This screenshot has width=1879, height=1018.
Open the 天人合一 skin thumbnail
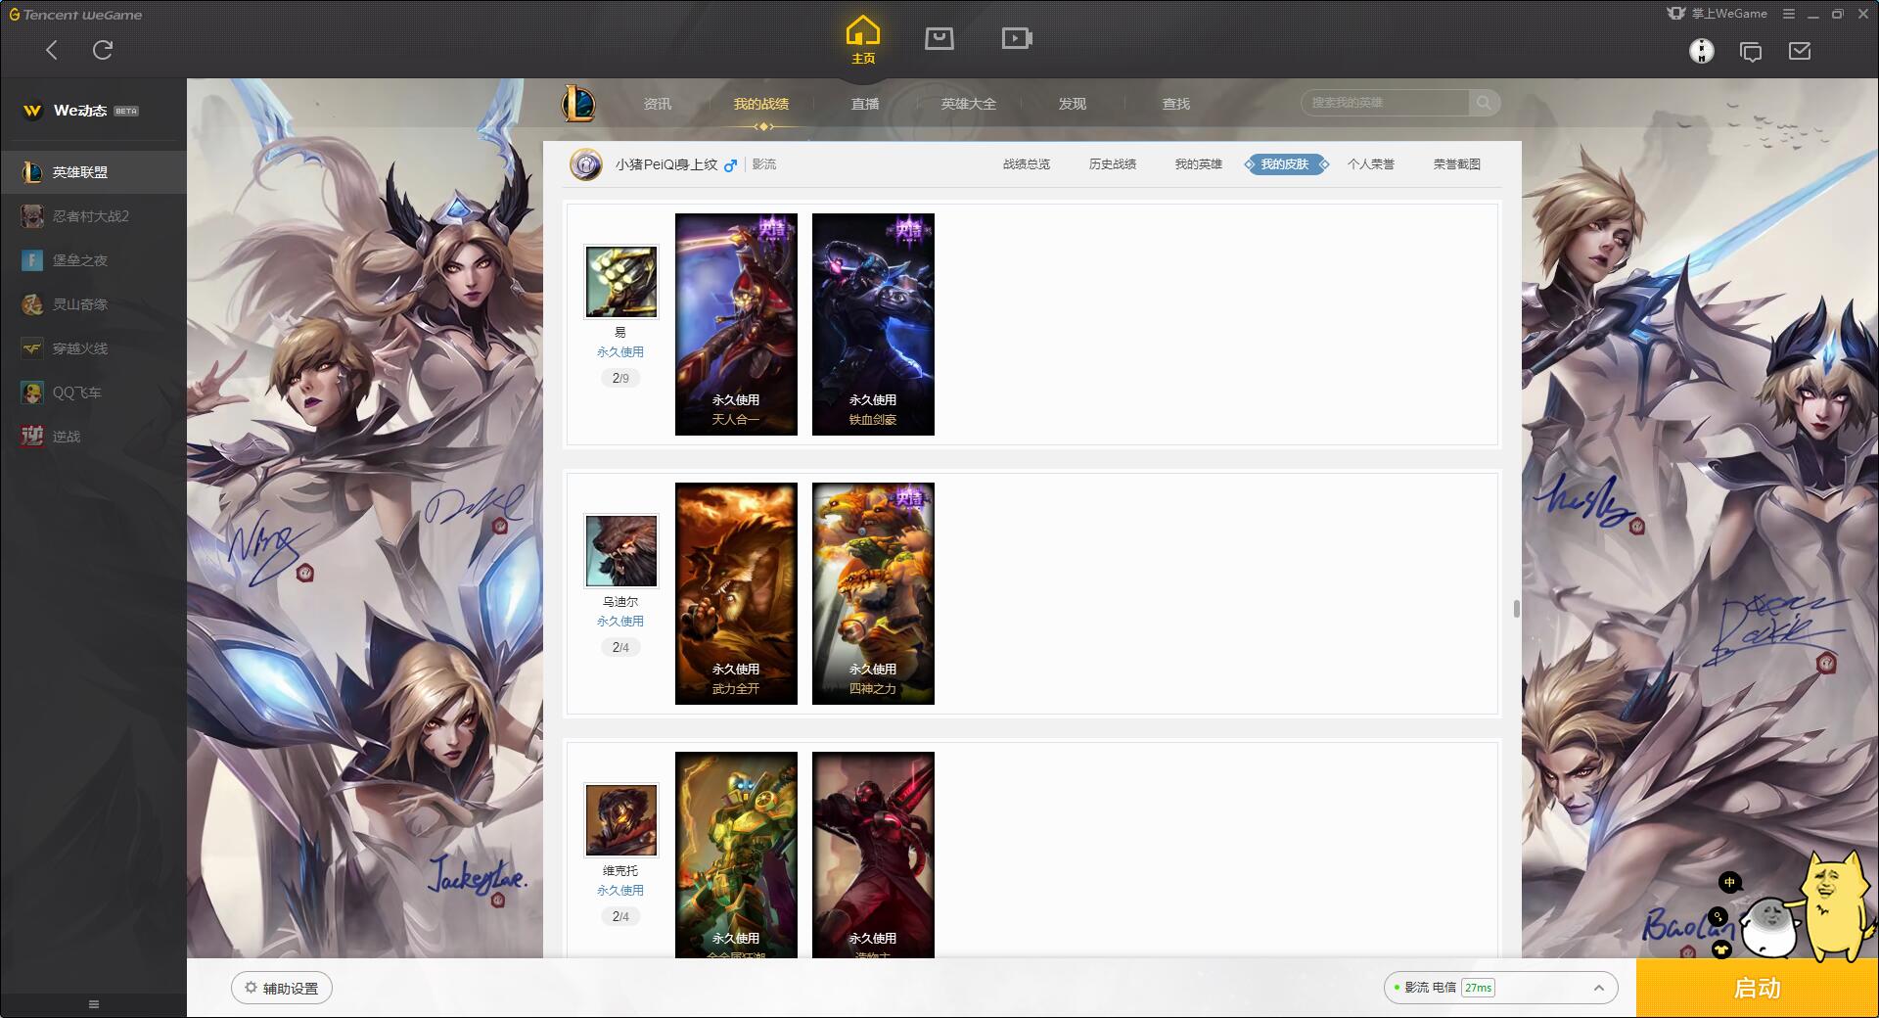(x=736, y=324)
